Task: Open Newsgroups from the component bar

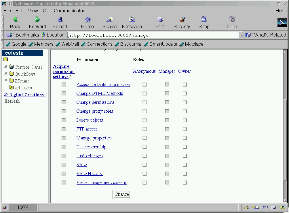Action: (264, 208)
